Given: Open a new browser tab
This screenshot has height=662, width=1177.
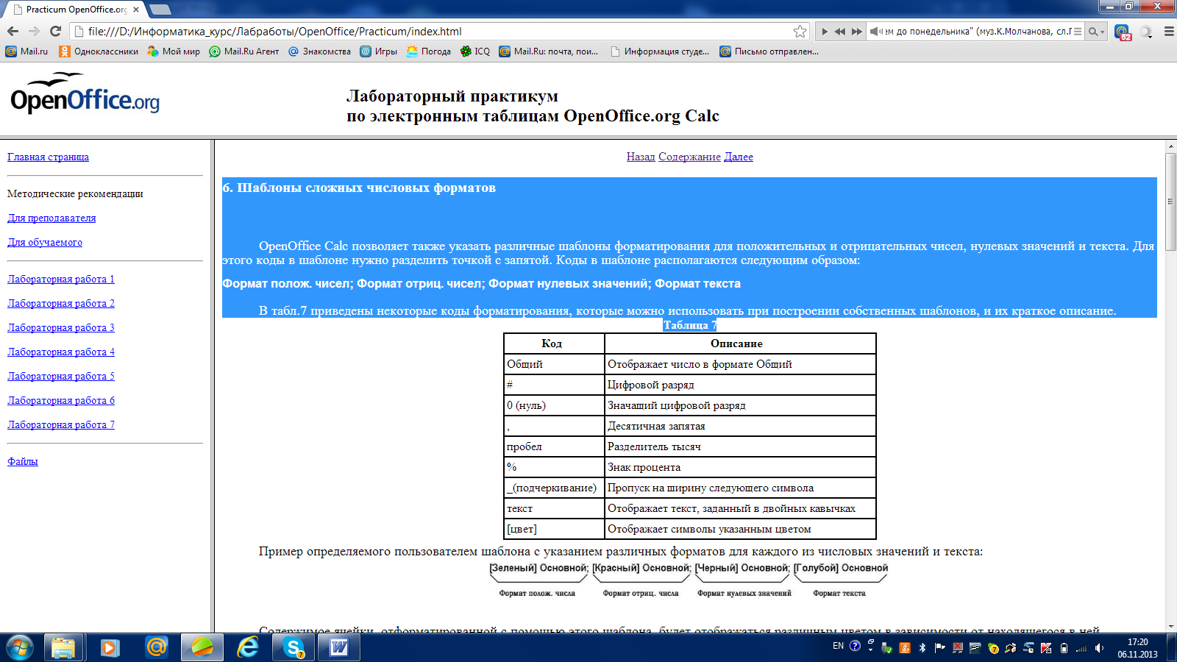Looking at the screenshot, I should (160, 10).
